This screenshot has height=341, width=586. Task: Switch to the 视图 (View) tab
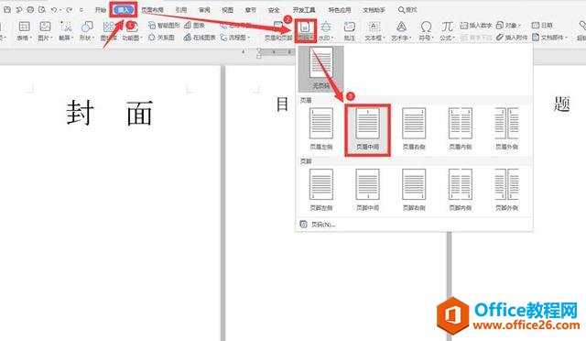coord(228,10)
